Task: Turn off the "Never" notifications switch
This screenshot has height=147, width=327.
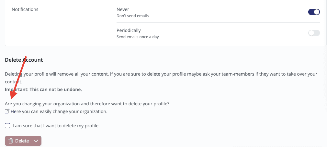Action: (314, 12)
